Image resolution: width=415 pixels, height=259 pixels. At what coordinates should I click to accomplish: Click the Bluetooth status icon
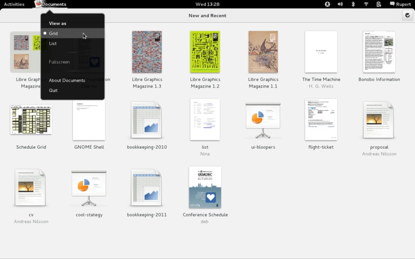click(353, 4)
